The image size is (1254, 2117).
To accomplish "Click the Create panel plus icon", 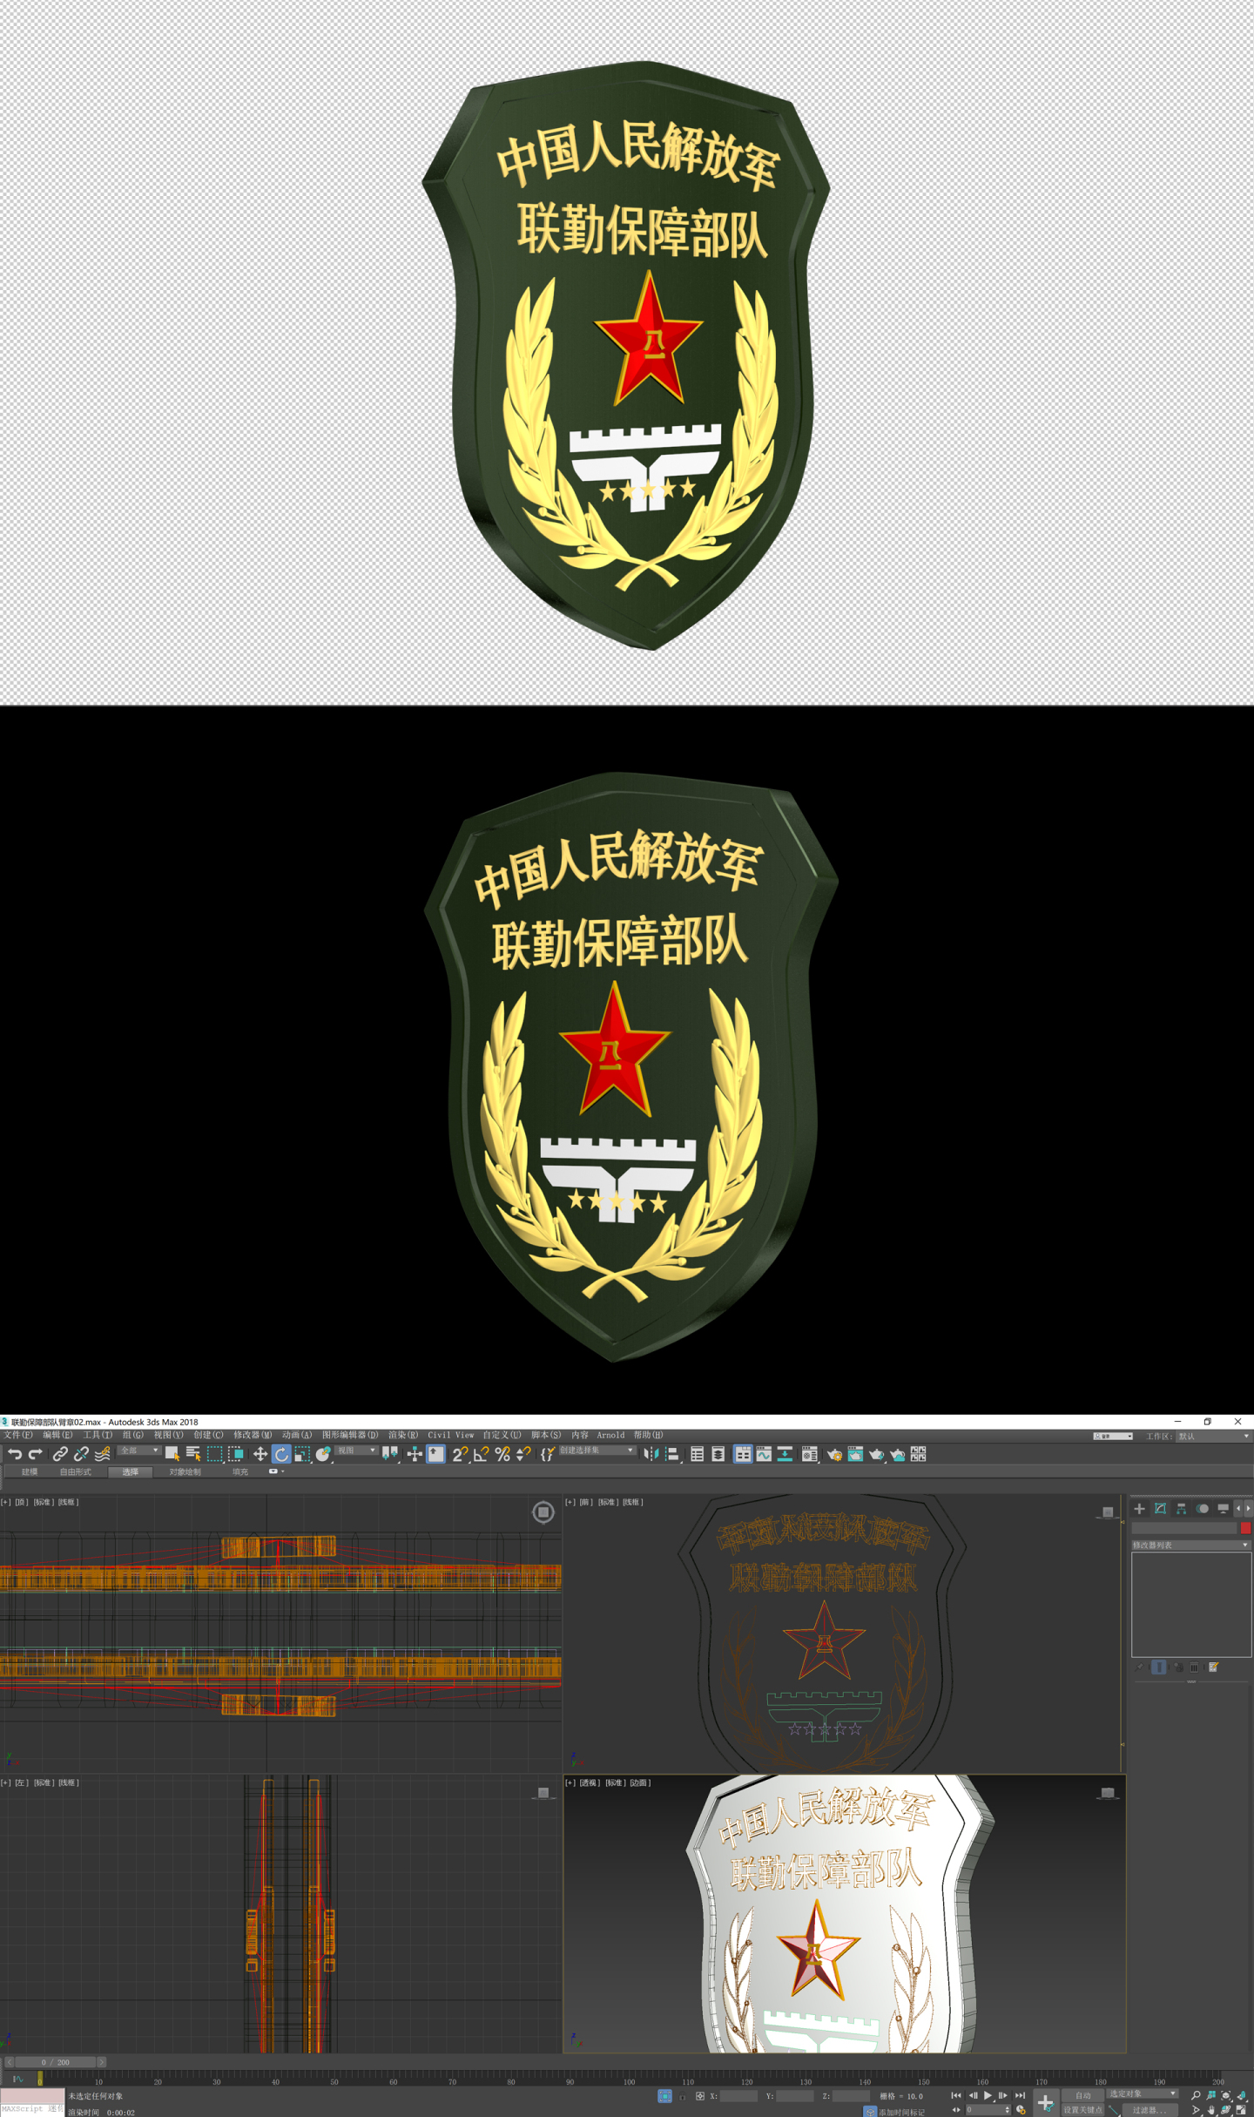I will 1139,1508.
